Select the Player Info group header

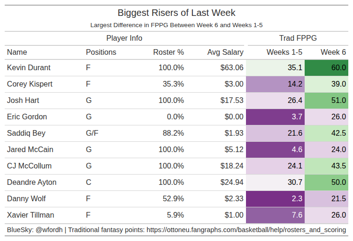(x=124, y=38)
